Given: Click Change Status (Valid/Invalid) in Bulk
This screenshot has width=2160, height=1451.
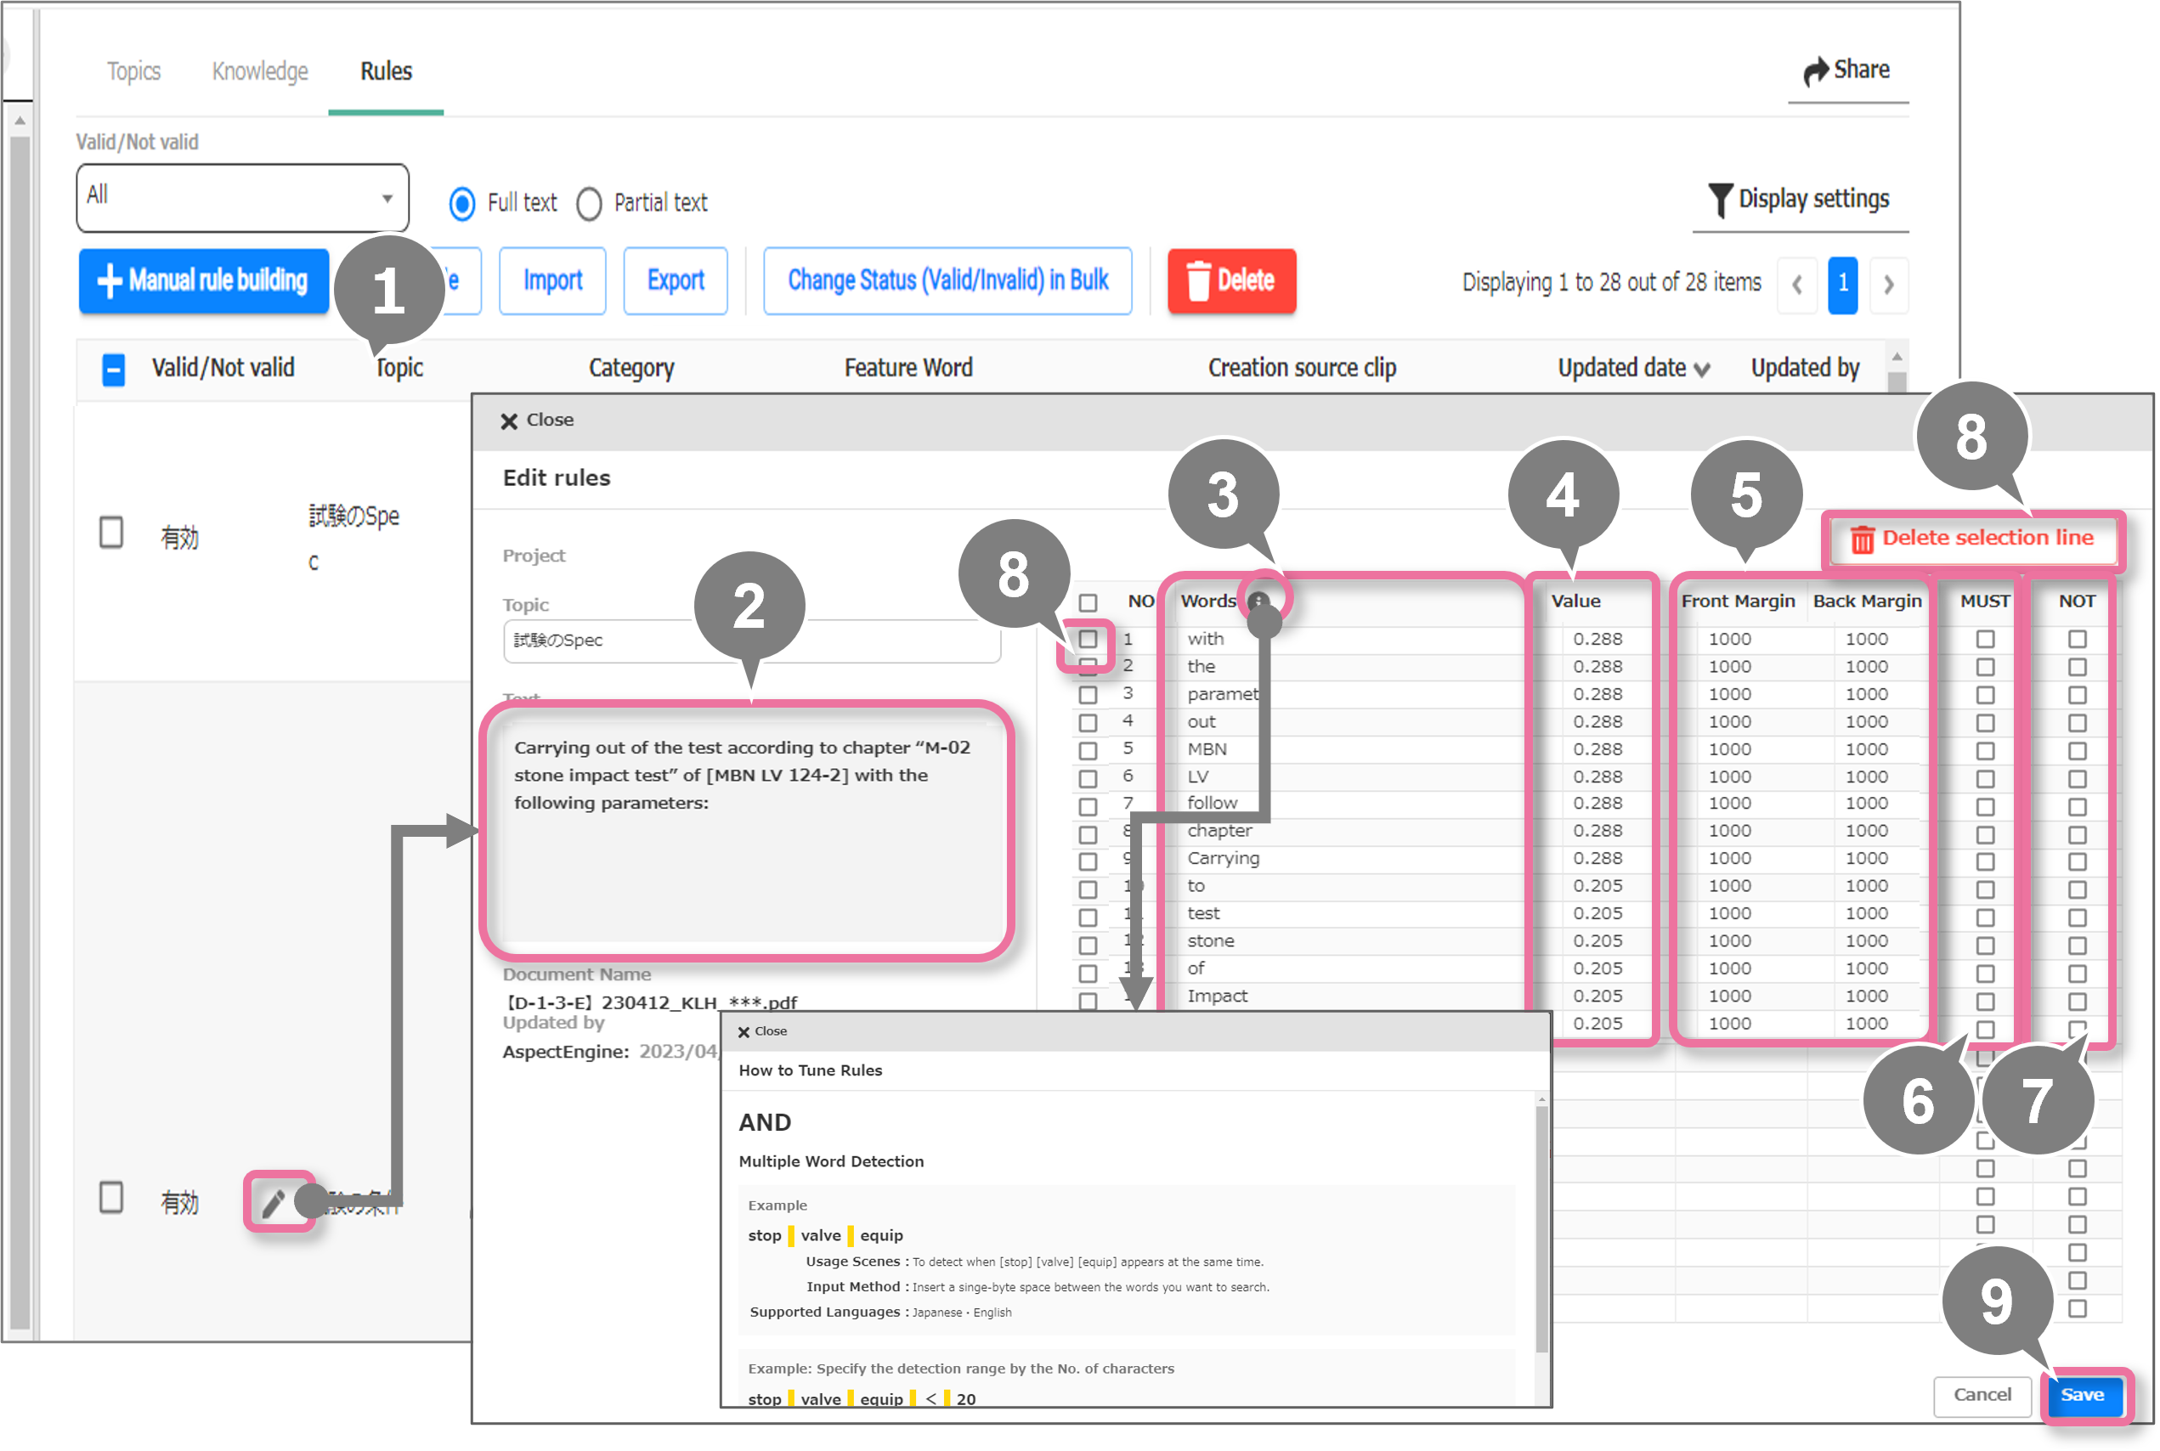Looking at the screenshot, I should coord(947,280).
